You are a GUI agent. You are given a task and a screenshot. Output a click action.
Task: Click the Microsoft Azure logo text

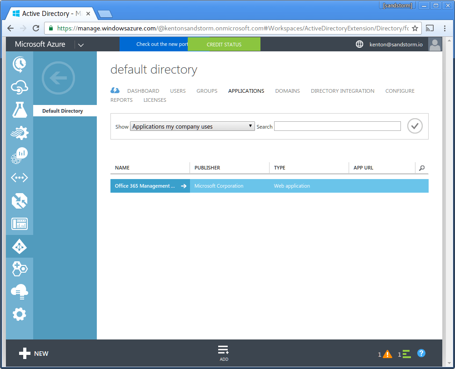pyautogui.click(x=40, y=44)
